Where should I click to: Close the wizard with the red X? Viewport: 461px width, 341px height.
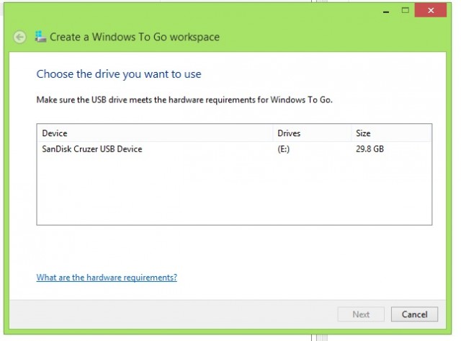pyautogui.click(x=431, y=11)
